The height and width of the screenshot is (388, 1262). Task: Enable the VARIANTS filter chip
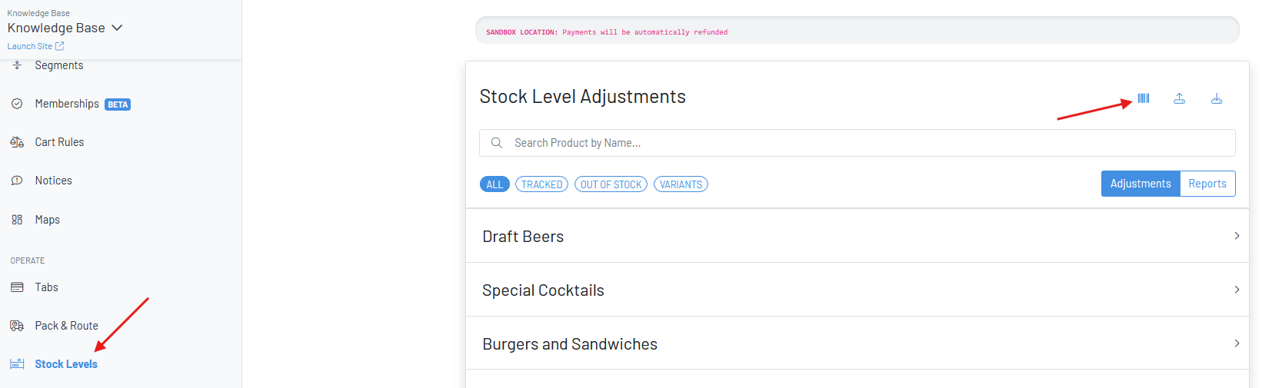point(681,184)
